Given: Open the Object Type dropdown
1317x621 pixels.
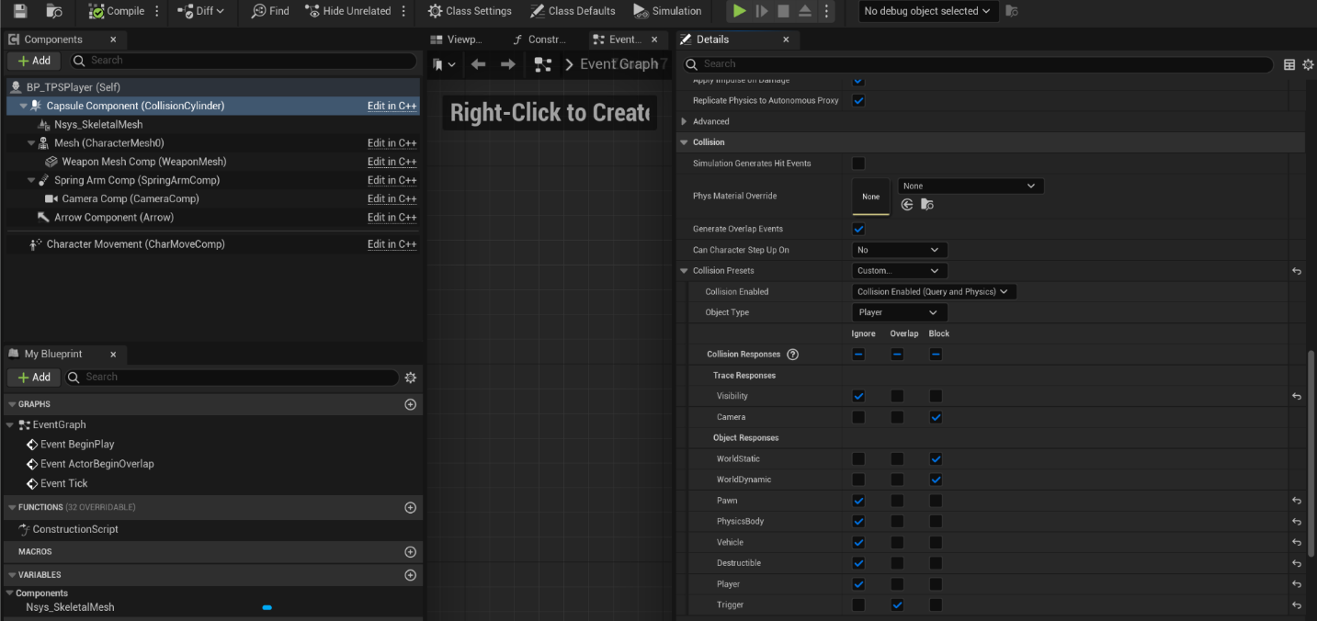Looking at the screenshot, I should [899, 312].
